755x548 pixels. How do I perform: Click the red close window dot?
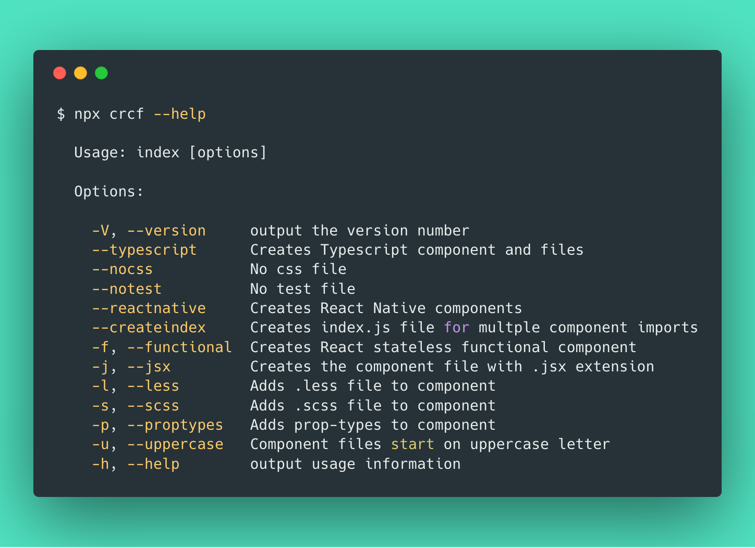[60, 73]
